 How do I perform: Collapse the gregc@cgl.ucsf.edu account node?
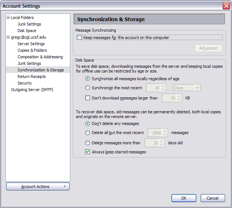point(8,37)
